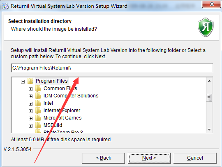Collapse the Program Files tree node

tap(23, 81)
